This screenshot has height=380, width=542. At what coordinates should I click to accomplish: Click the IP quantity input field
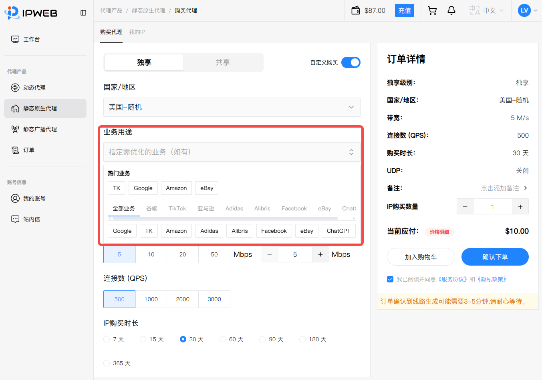493,207
